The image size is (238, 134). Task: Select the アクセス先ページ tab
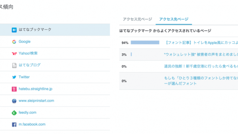coord(174,19)
